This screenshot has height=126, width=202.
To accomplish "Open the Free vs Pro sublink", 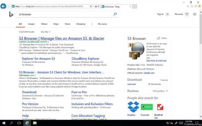I will pyautogui.click(x=79, y=92).
